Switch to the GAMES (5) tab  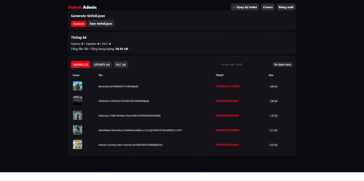pyautogui.click(x=80, y=65)
